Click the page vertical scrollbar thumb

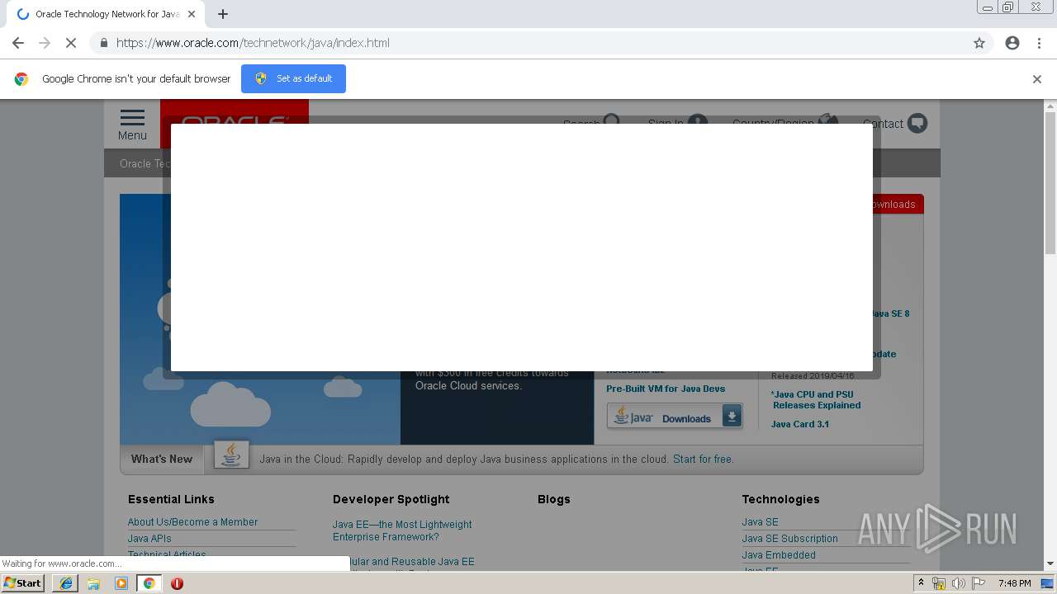click(1050, 183)
